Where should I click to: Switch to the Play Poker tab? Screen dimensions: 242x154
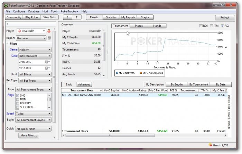(32, 17)
